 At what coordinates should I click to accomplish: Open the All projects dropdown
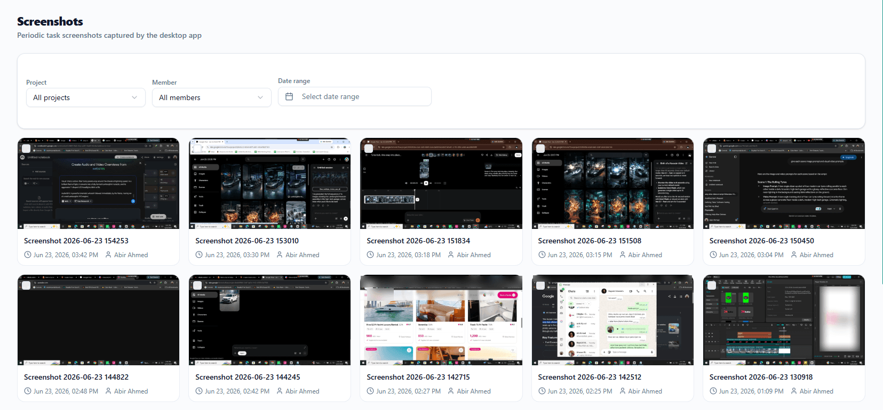[86, 97]
